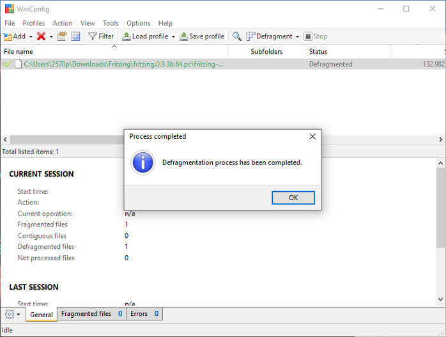Click the WinContig app icon in the title bar
Screen dimensions: 446x337
tap(10, 9)
